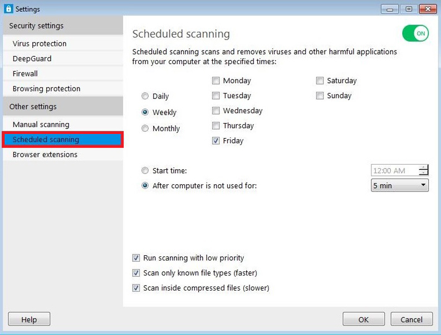This screenshot has height=335, width=441.
Task: Go to DeepGuard settings
Action: 32,58
